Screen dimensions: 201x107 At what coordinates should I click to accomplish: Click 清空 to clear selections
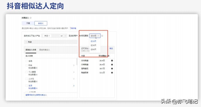point(111,49)
